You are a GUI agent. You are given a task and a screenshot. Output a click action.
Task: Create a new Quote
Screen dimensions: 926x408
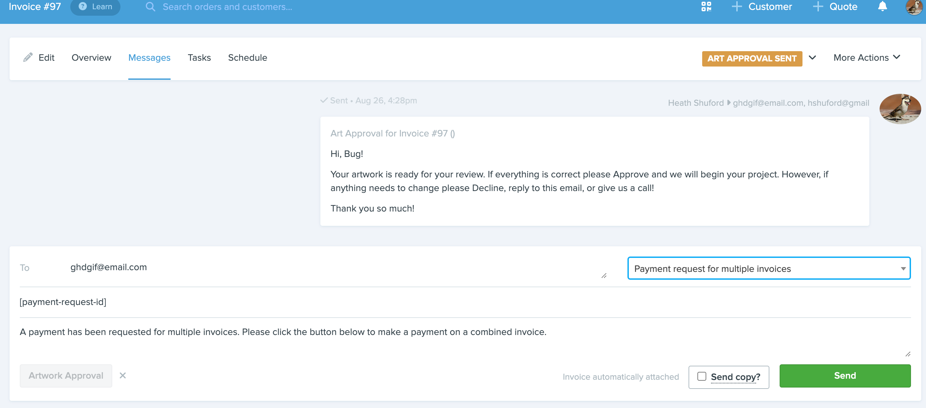click(843, 7)
